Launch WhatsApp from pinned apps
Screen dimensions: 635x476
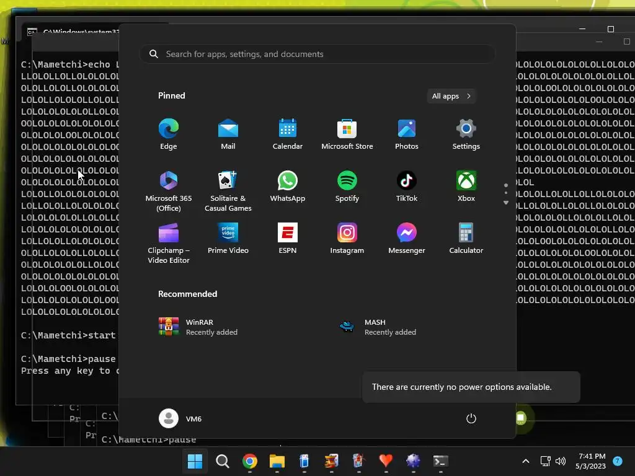(x=288, y=186)
